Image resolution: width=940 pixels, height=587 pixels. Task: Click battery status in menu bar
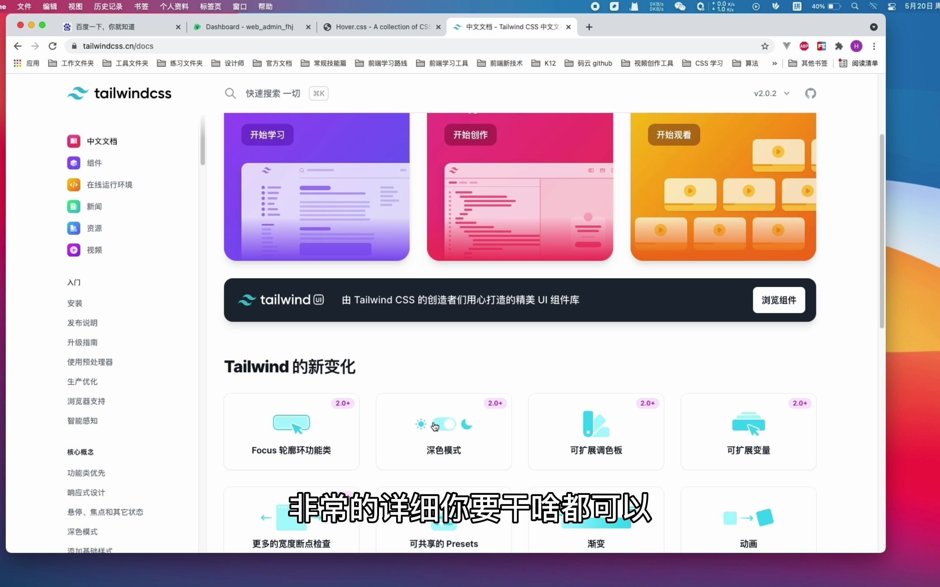point(827,6)
